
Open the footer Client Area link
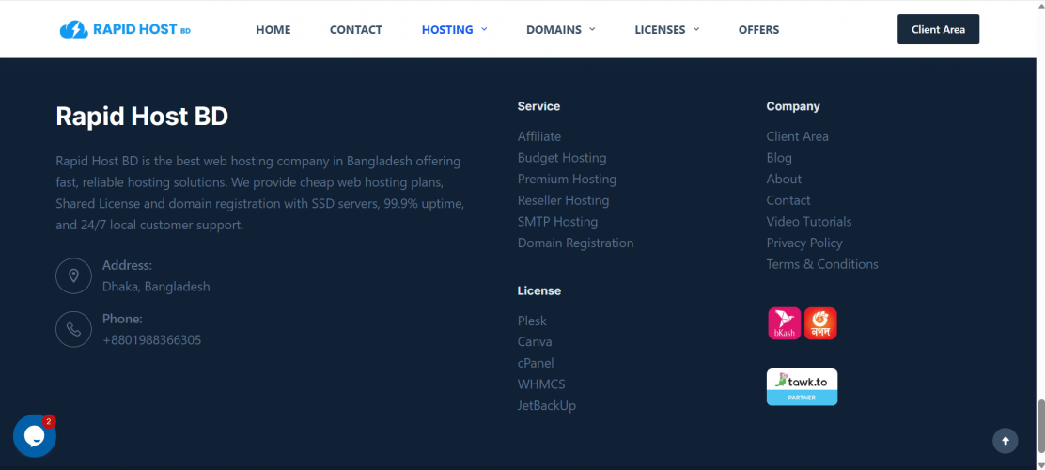coord(798,136)
